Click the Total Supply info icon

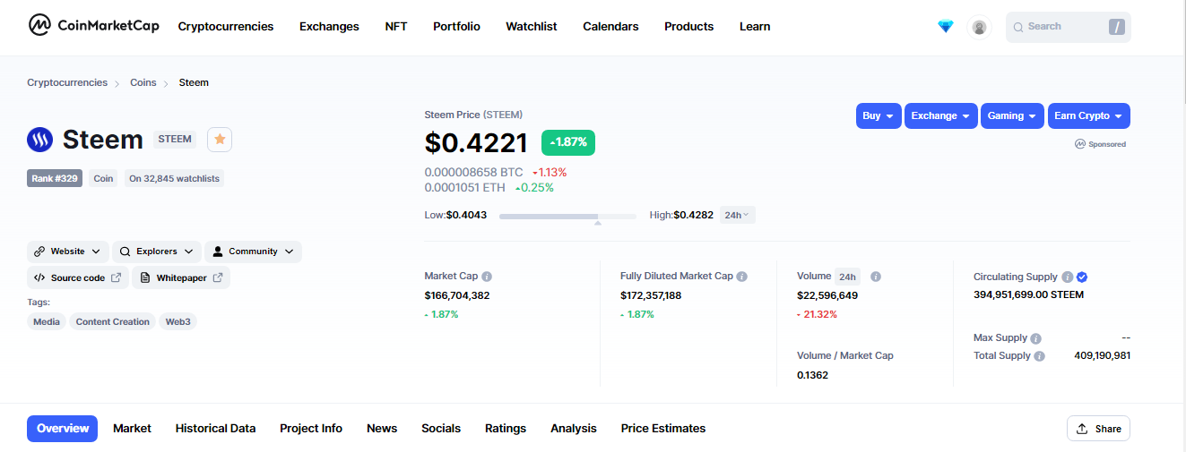(x=1039, y=356)
